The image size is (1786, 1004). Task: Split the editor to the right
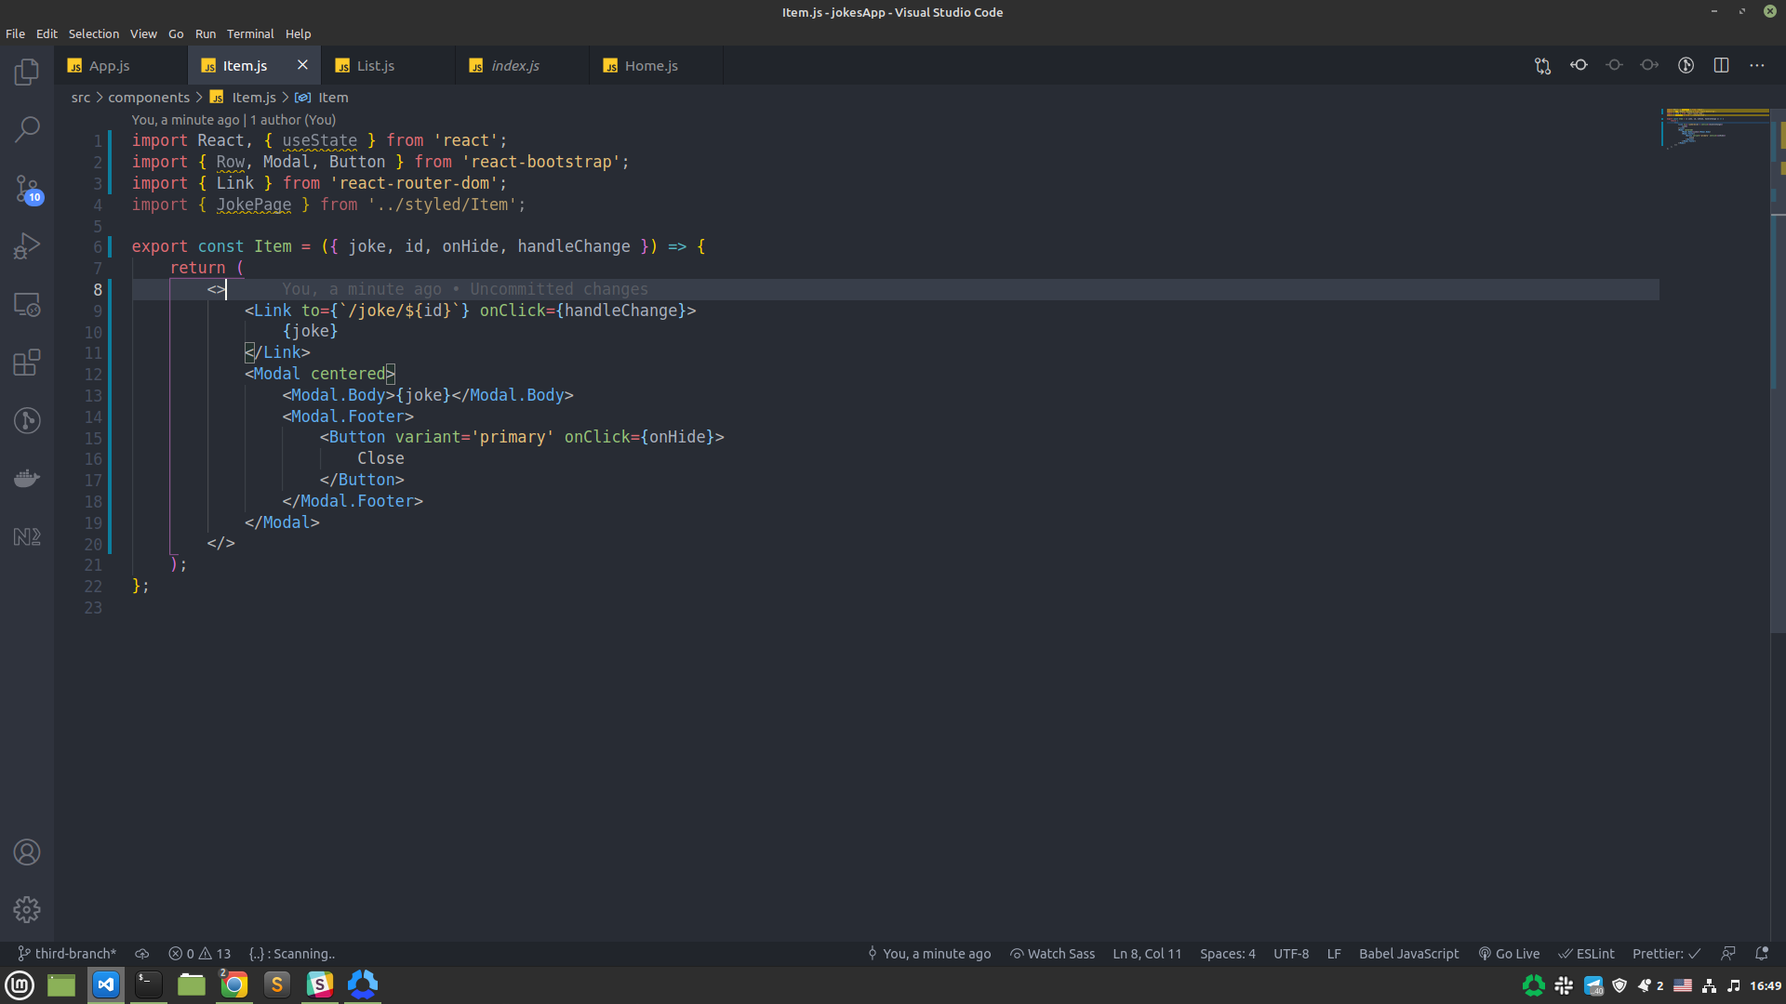(1721, 66)
